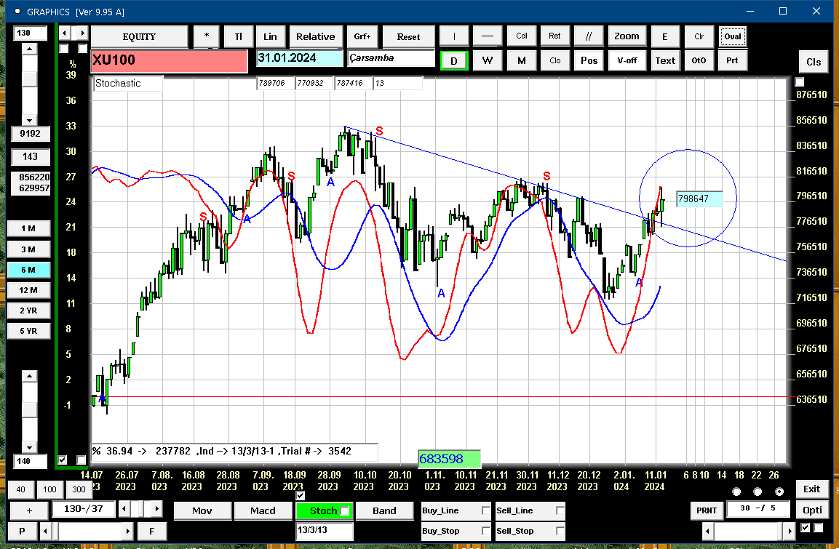Select the vertical line drawing tool
The image size is (839, 549).
tap(454, 36)
